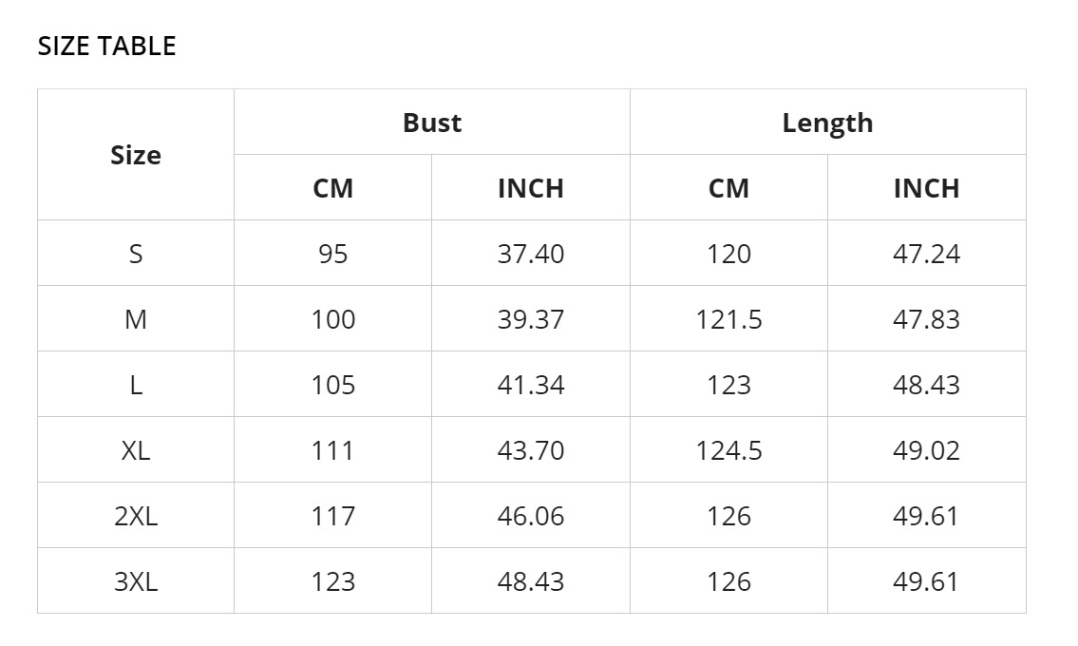
Task: Click the Size column header
Action: coord(136,155)
